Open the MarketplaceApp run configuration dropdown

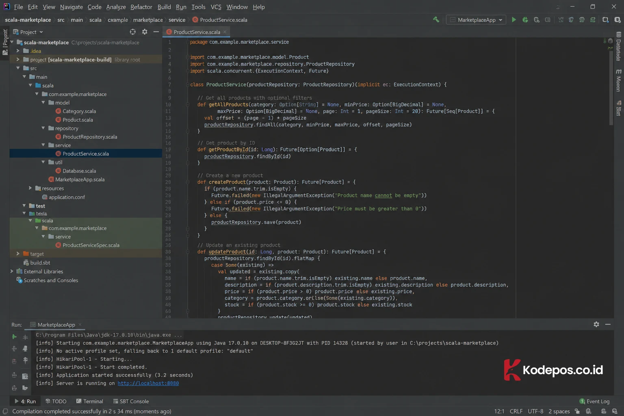(x=477, y=19)
